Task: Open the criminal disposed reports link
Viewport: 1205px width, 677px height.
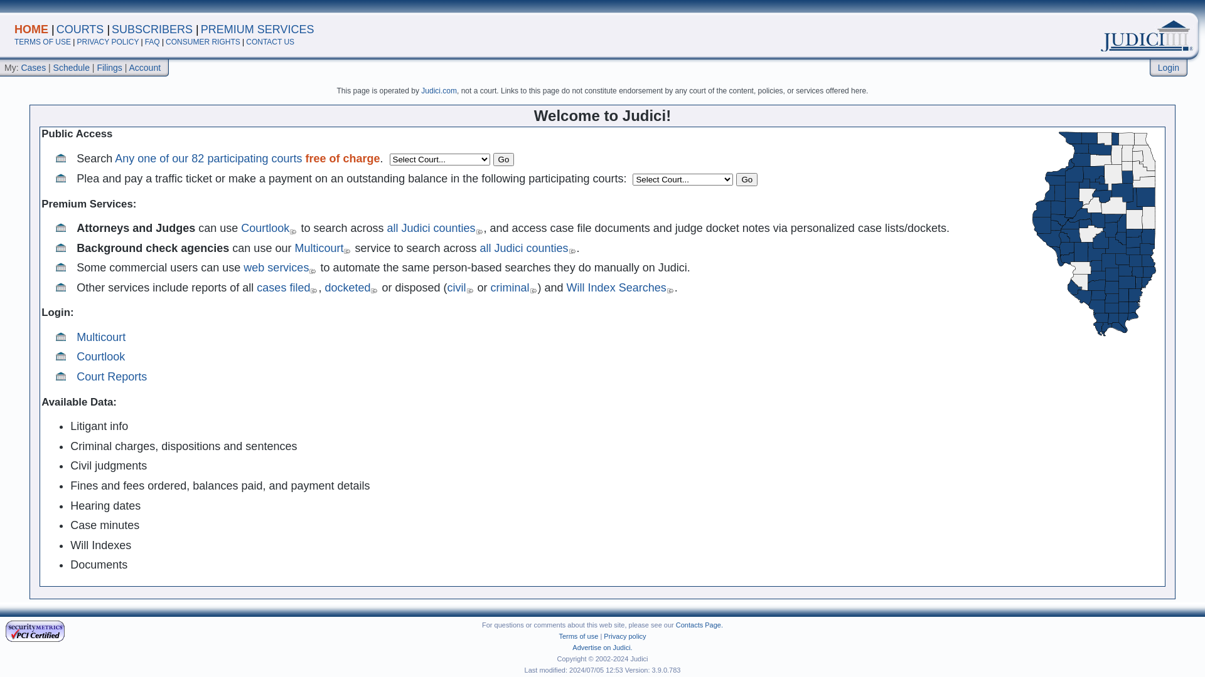Action: (x=510, y=288)
